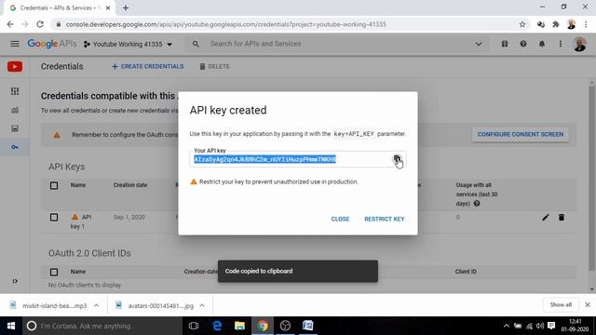Open a new browser tab
Image resolution: width=596 pixels, height=335 pixels.
coord(126,7)
